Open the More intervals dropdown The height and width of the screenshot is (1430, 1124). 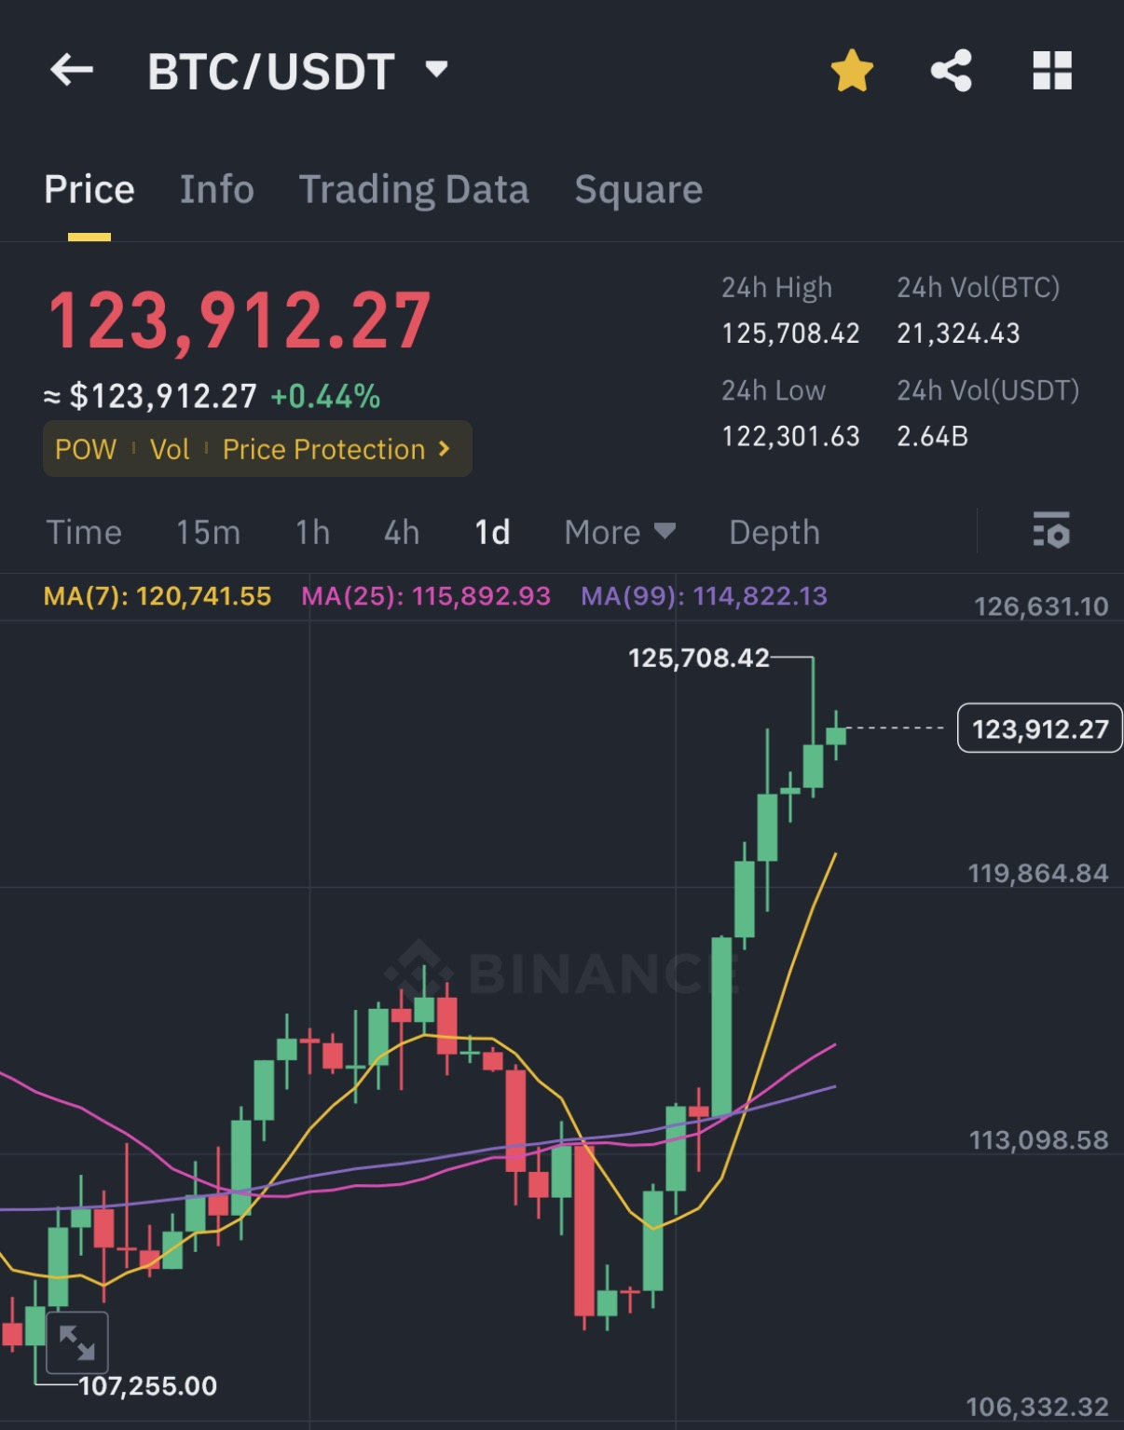tap(620, 532)
